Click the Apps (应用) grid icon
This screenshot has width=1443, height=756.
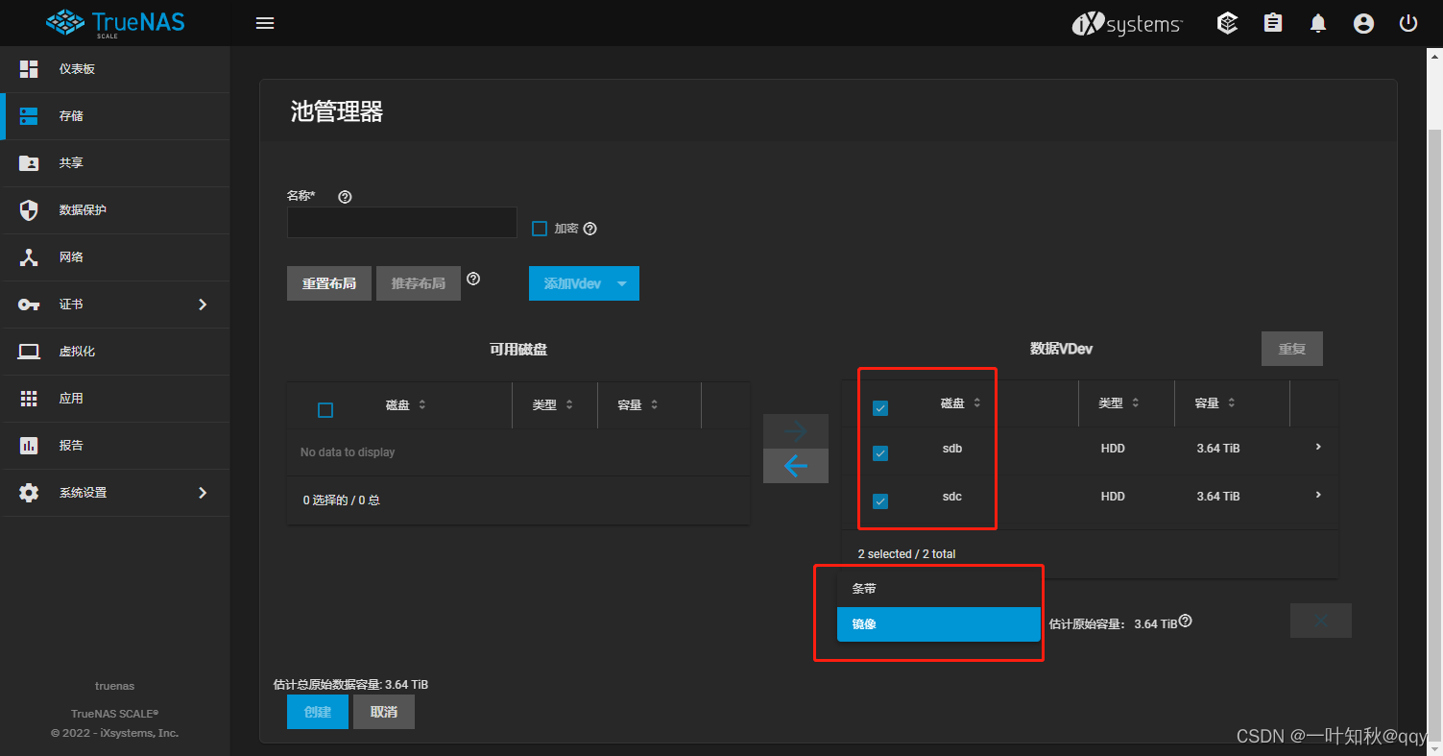point(29,399)
